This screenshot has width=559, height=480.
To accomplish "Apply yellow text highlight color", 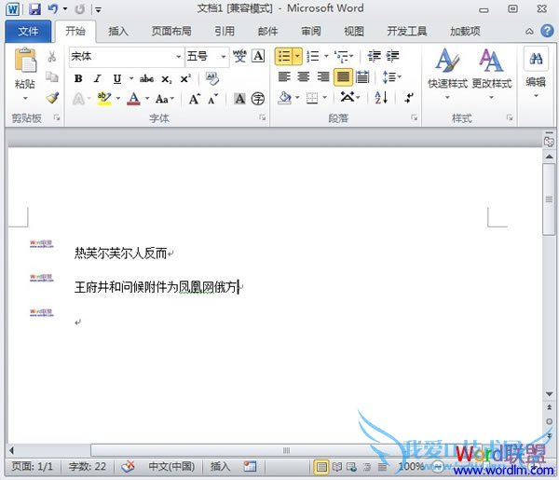I will (x=104, y=99).
